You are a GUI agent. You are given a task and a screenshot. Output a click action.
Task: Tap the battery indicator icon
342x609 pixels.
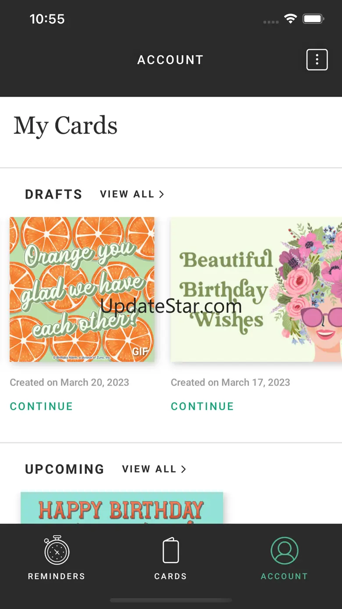pos(313,19)
